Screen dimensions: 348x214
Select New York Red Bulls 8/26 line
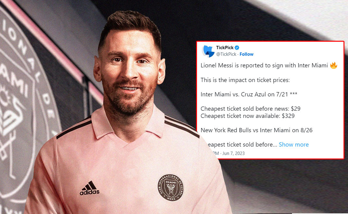click(256, 130)
